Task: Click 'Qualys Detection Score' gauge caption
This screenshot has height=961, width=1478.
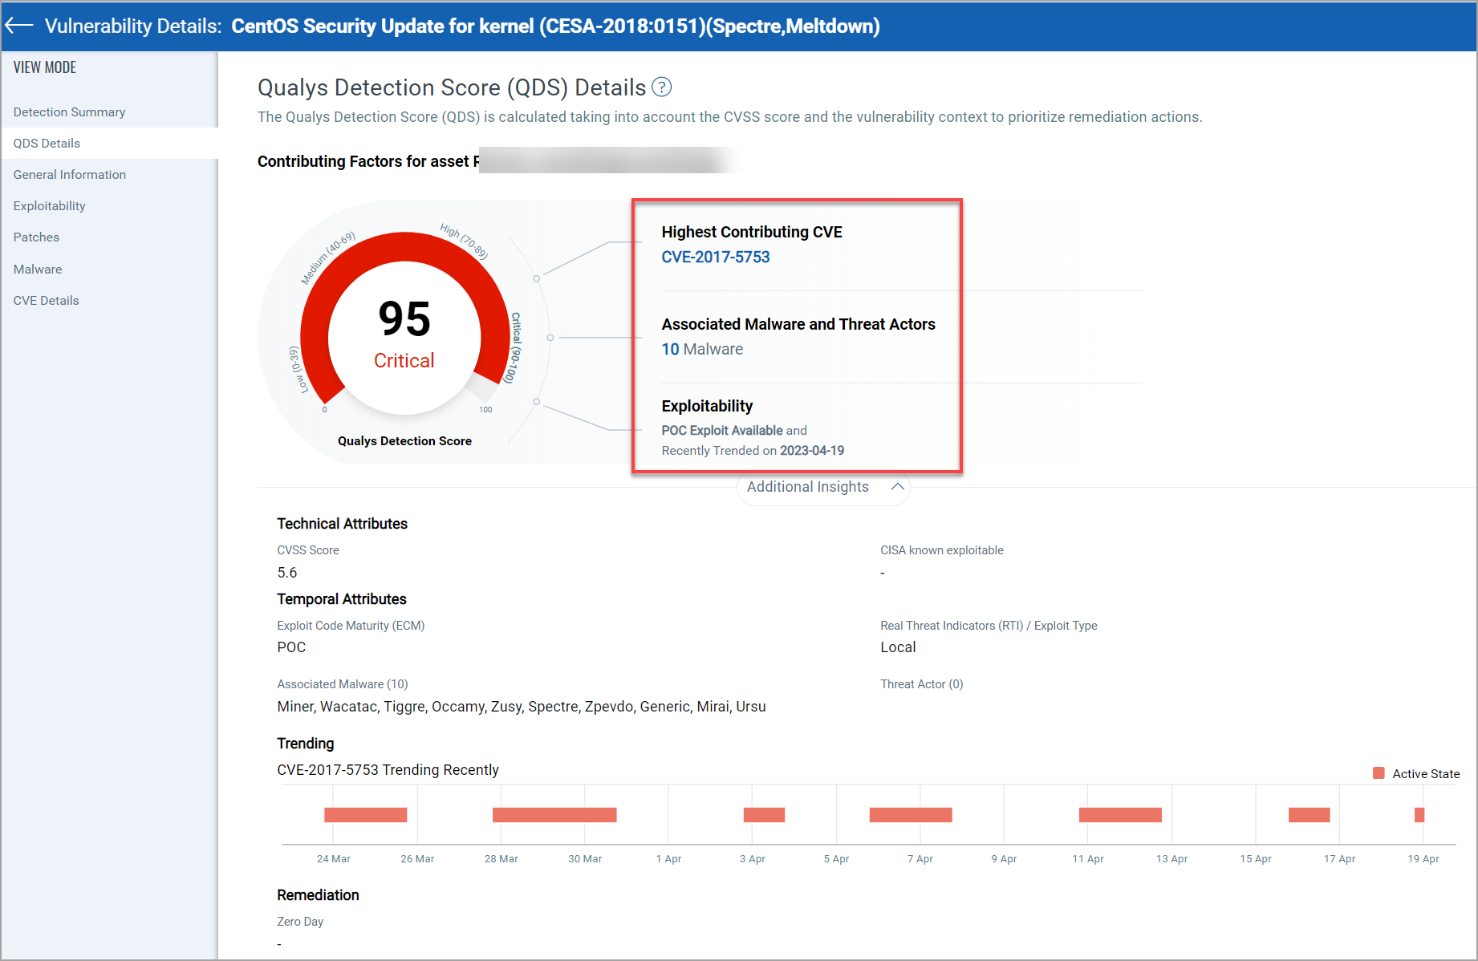Action: 404,441
